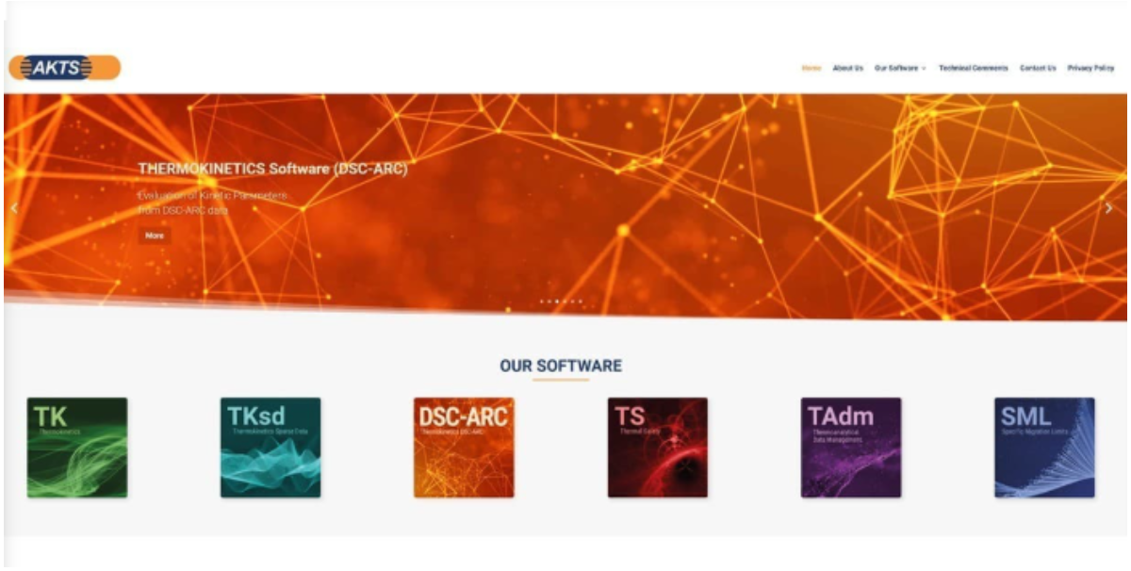Viewport: 1131px width, 571px height.
Task: Select the DSC-ARC software tile
Action: (464, 448)
